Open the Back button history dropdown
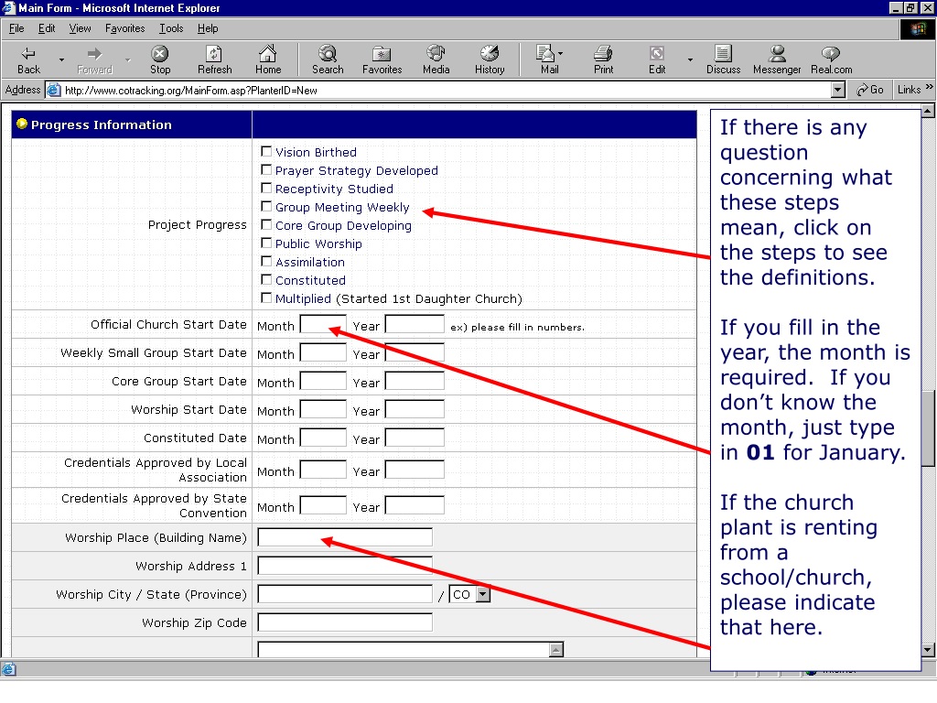The image size is (937, 703). tap(61, 59)
